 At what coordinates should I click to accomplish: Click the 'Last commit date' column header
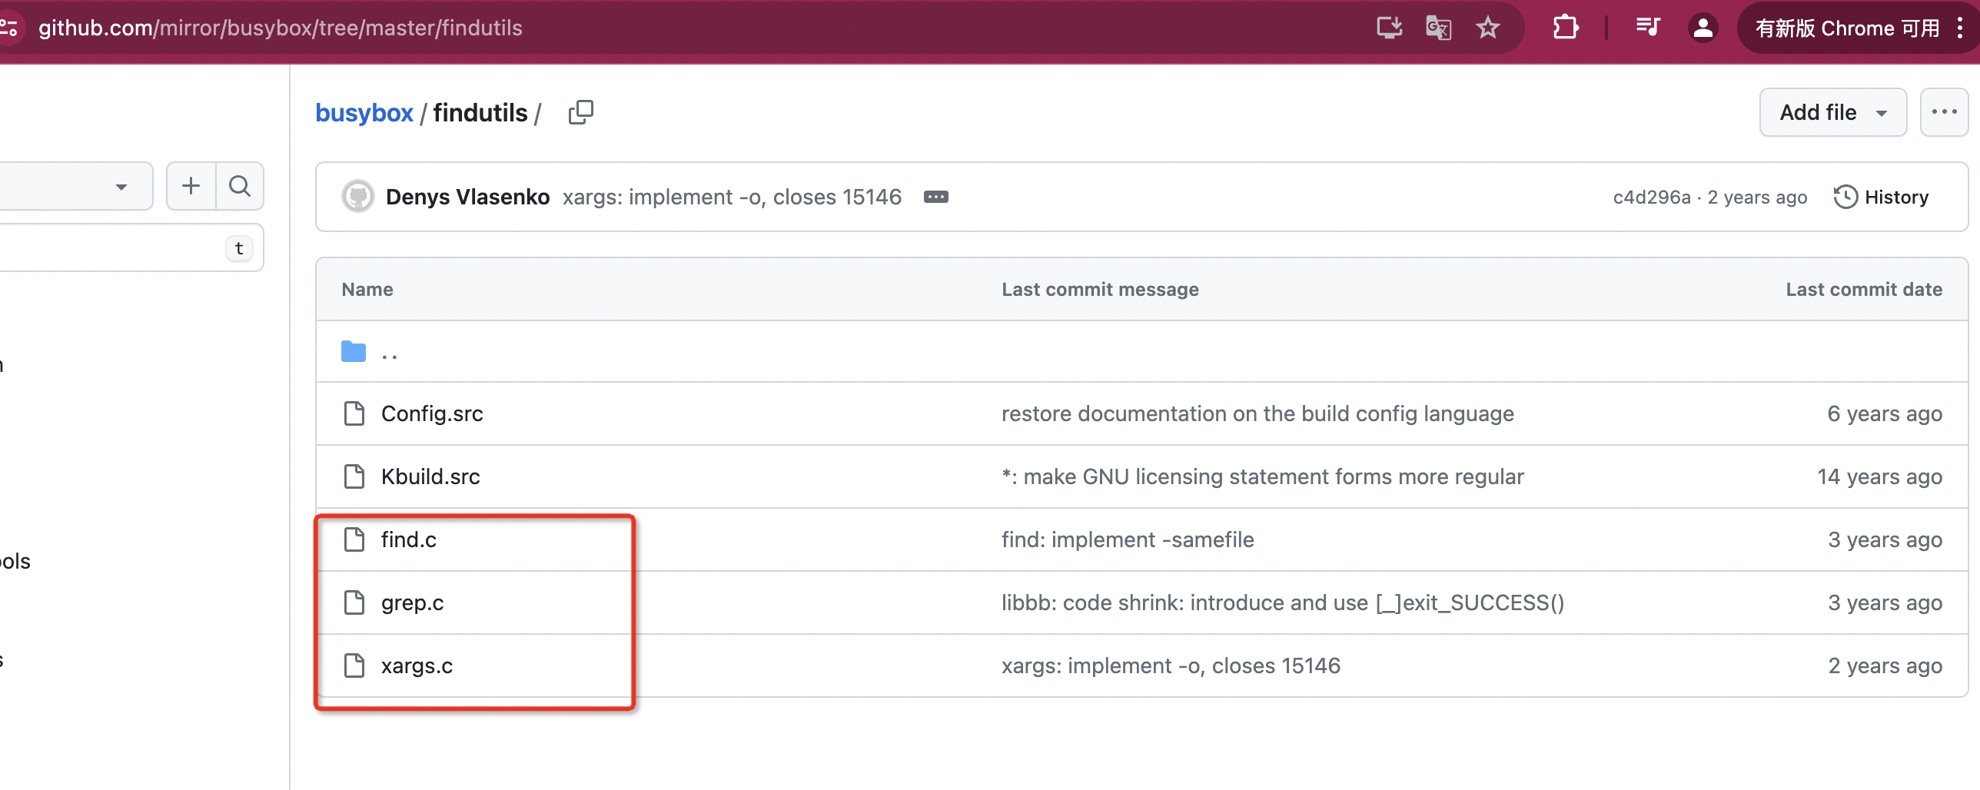(x=1864, y=289)
